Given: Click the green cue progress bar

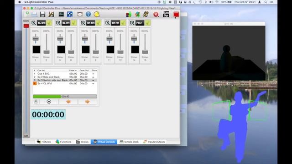Looking at the screenshot, I should 65,96.
